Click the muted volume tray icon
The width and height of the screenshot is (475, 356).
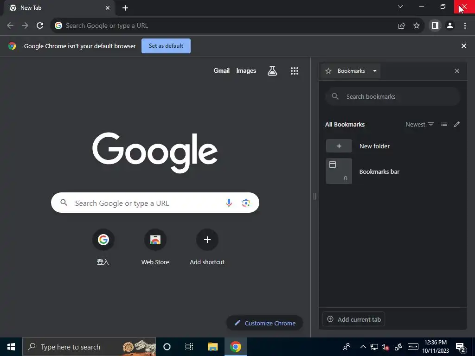[x=385, y=347]
